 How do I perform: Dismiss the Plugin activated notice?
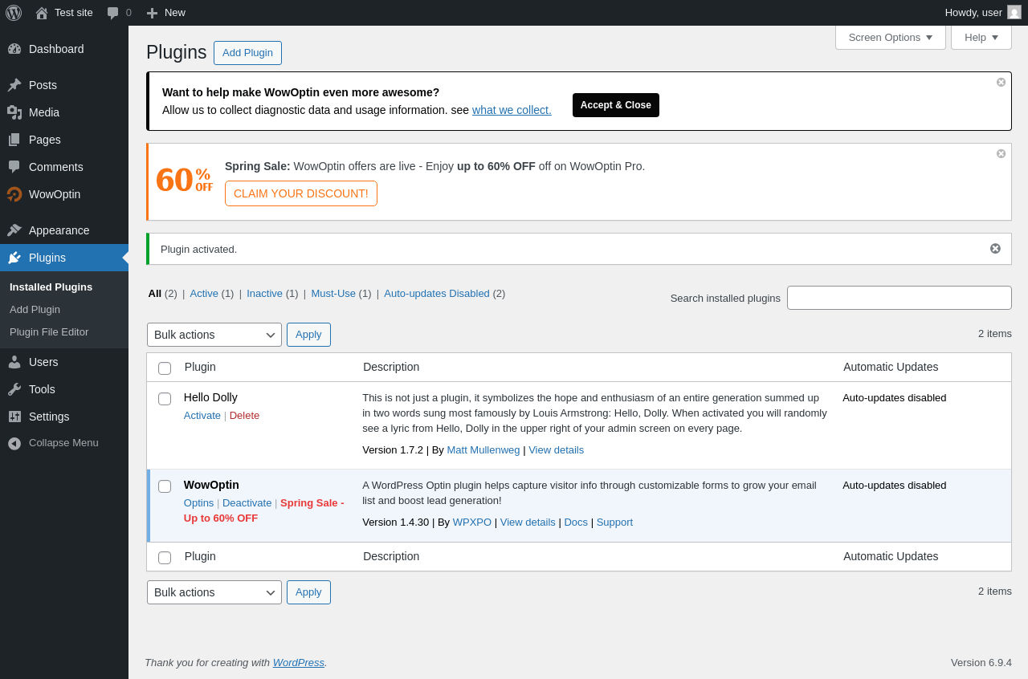[995, 249]
